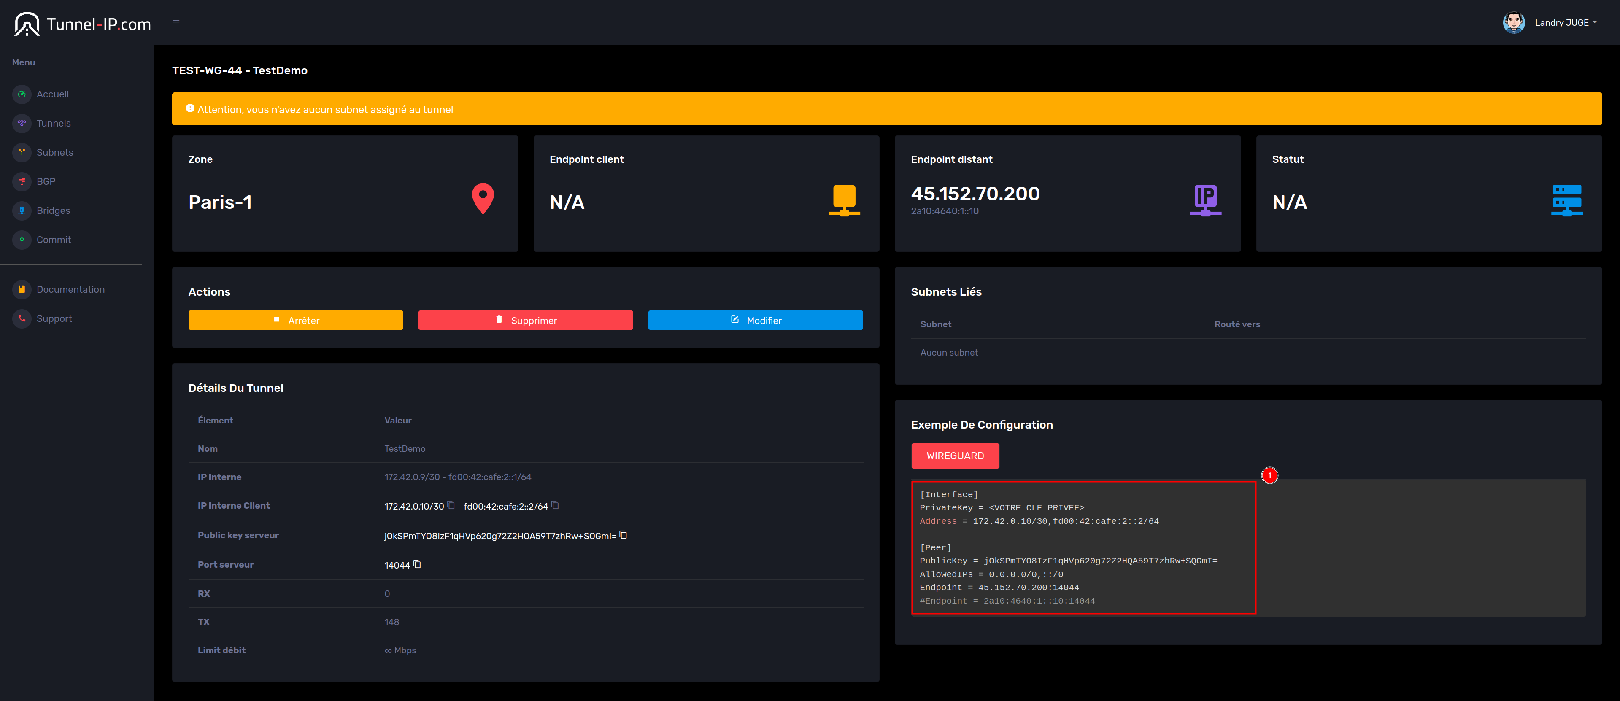Copy the server port 14044
1620x701 pixels.
pos(417,565)
